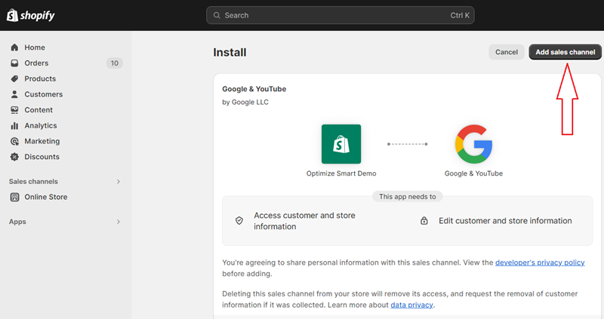Click the Home house icon
Image resolution: width=604 pixels, height=319 pixels.
[14, 48]
